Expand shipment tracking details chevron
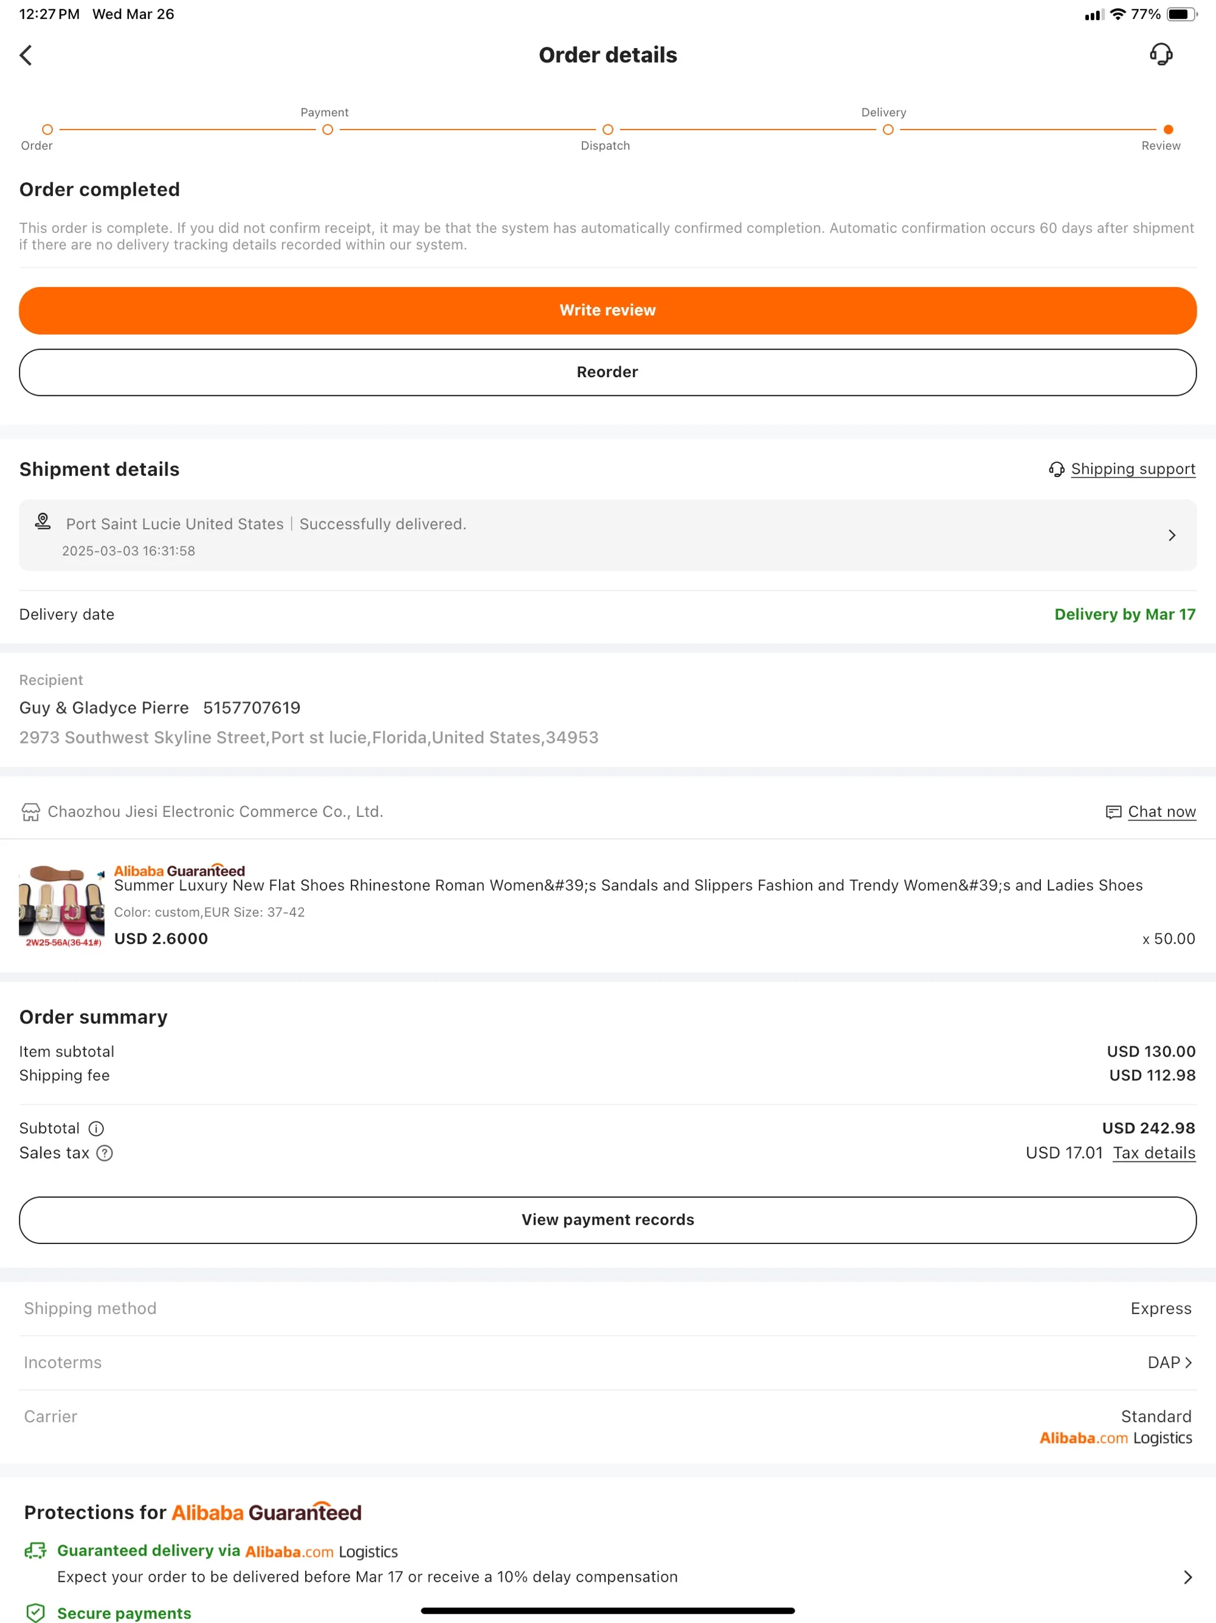 tap(1171, 535)
